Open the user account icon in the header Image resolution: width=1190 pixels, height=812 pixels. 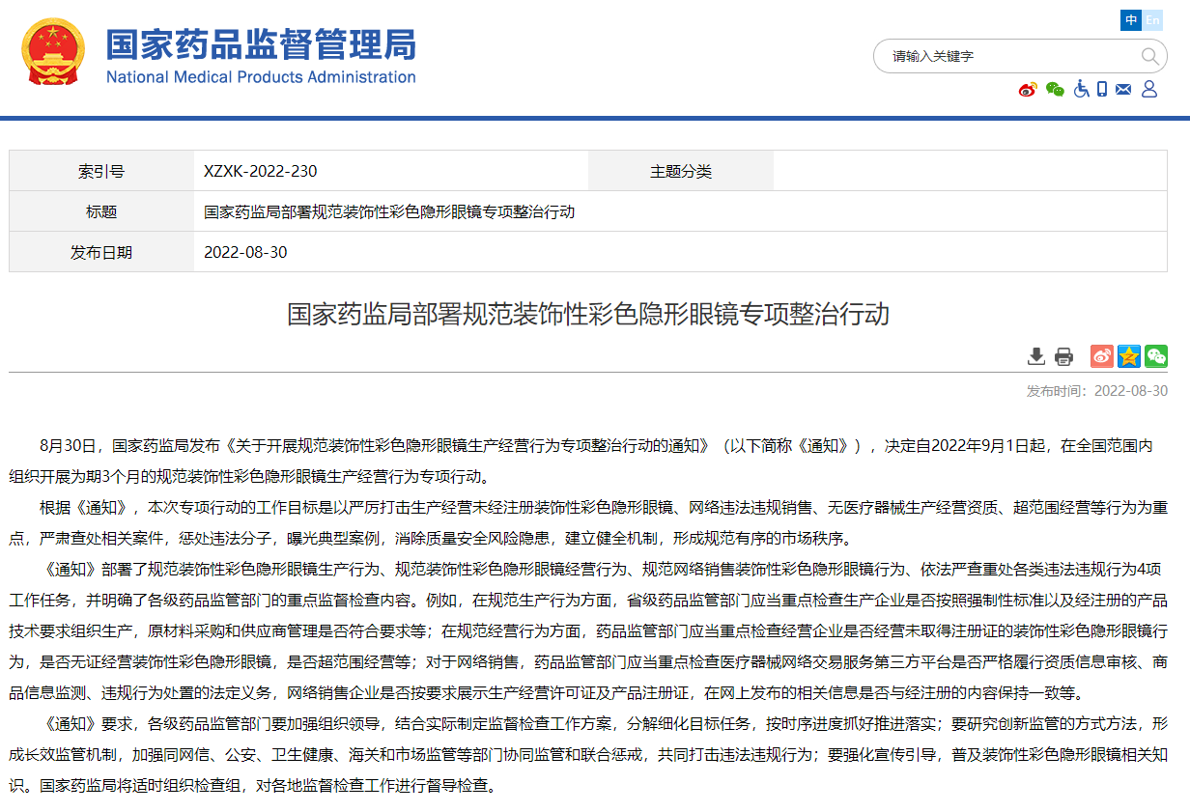1149,89
